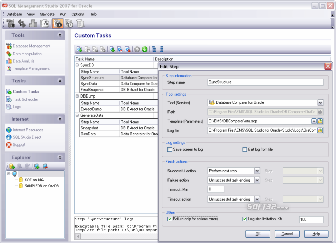This screenshot has width=336, height=243.
Task: Select the SyncData step row
Action: point(119,84)
